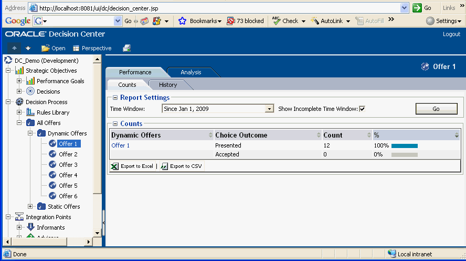Sort by the Choice Outcome column header
Image resolution: width=466 pixels, height=261 pixels.
coord(268,135)
